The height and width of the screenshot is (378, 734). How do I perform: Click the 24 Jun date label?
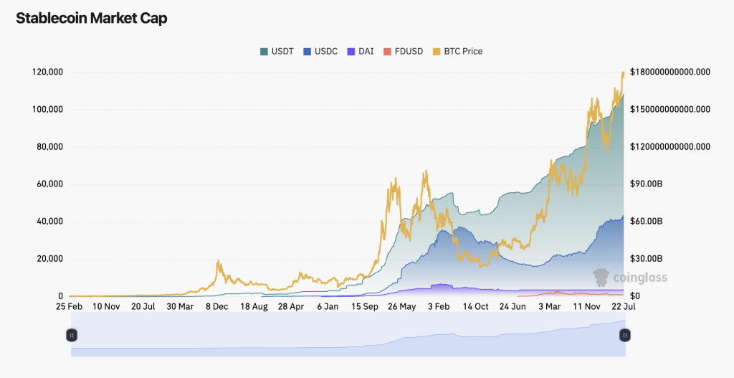click(x=513, y=307)
